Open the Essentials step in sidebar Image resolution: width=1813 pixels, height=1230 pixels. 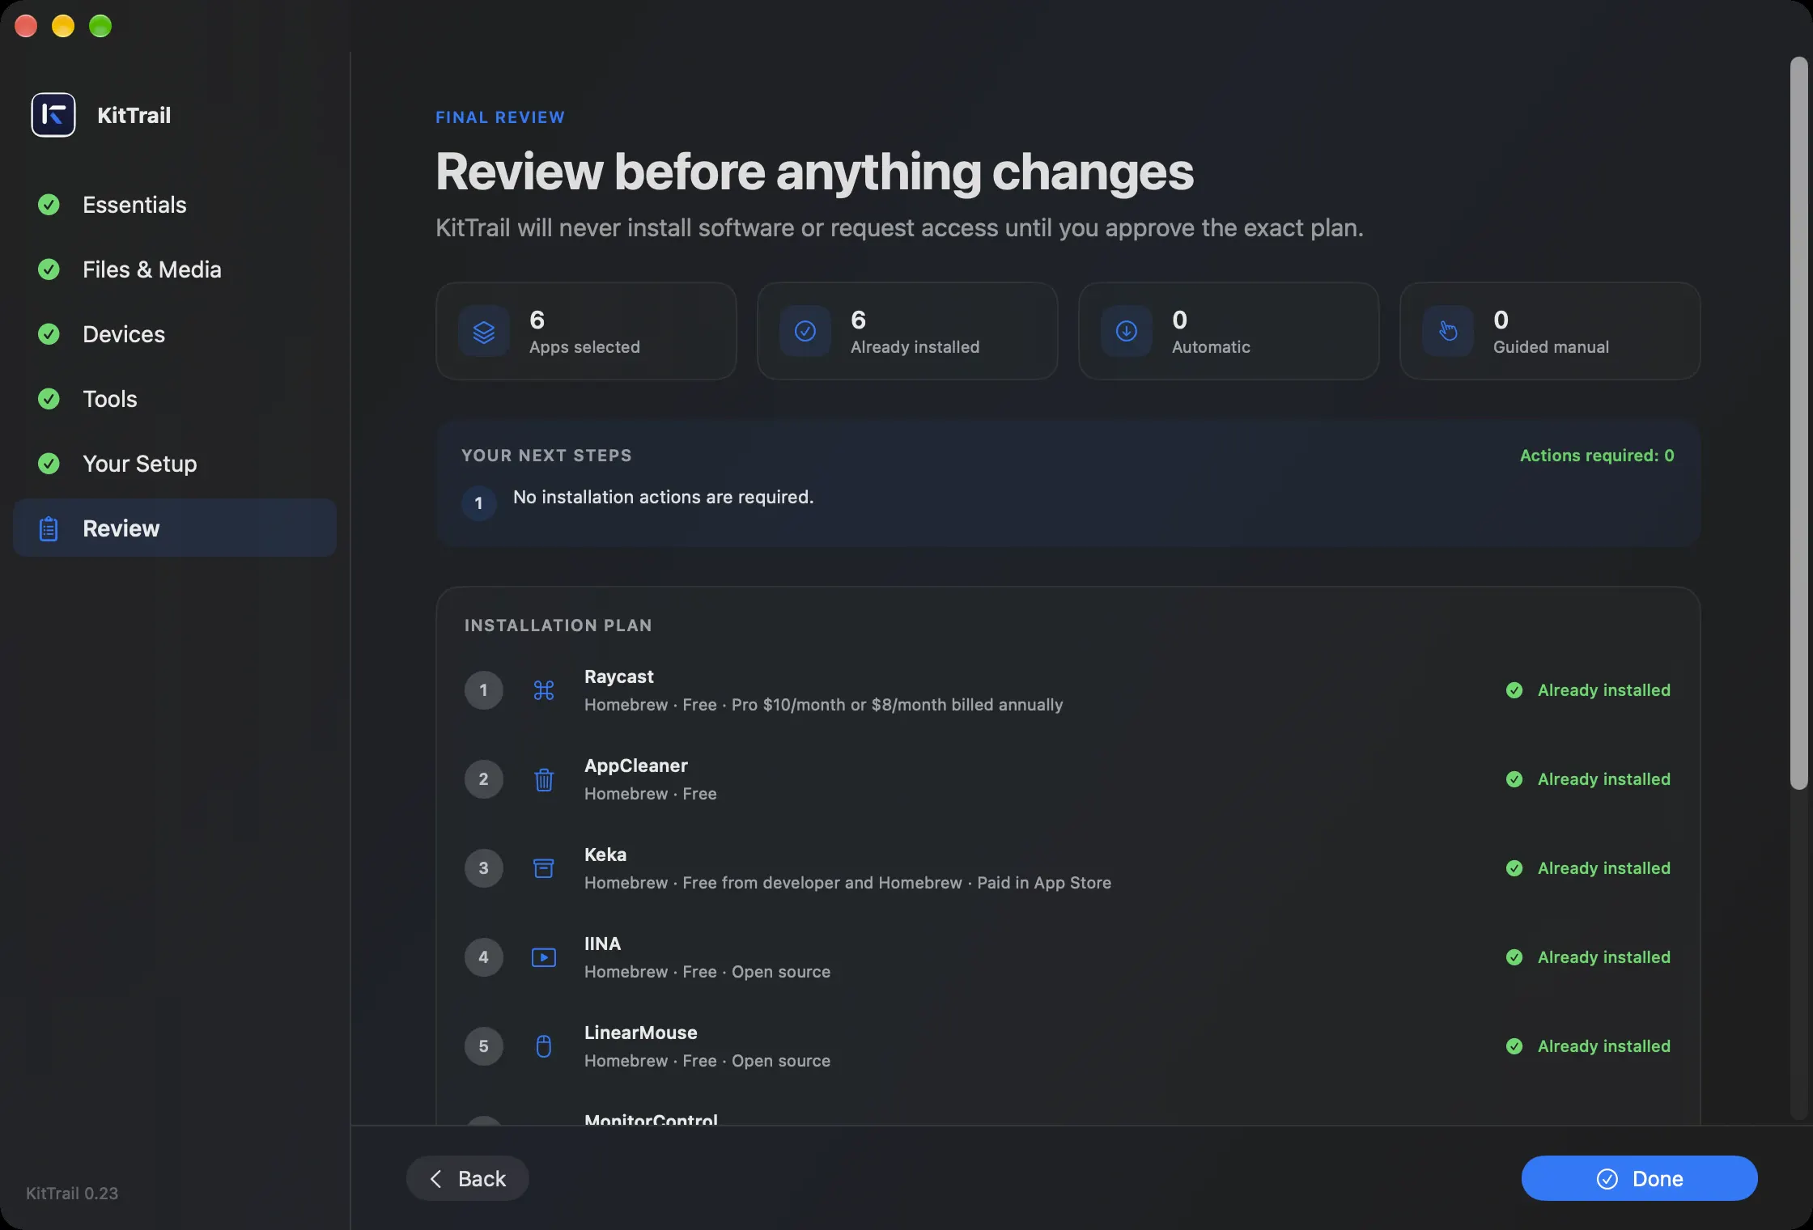tap(175, 205)
